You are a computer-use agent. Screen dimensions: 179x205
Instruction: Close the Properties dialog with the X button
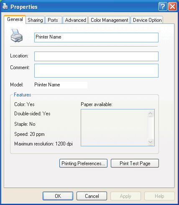172,7
